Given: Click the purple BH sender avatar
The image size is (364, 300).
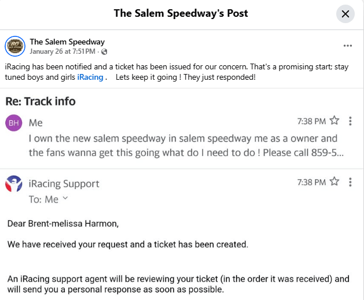Looking at the screenshot, I should [x=14, y=123].
